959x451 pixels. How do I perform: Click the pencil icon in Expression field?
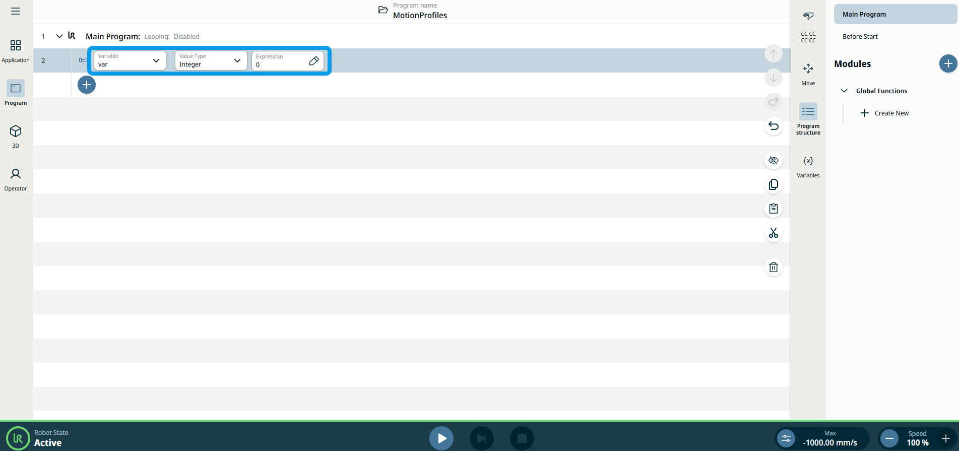click(x=313, y=61)
